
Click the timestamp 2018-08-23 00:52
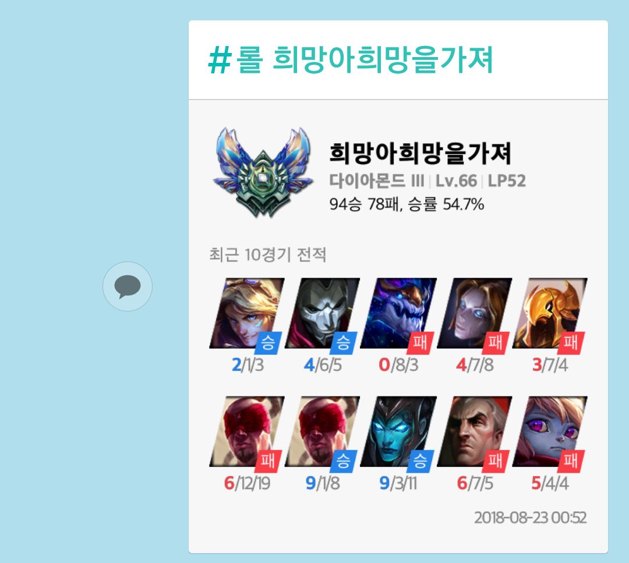coord(531,518)
